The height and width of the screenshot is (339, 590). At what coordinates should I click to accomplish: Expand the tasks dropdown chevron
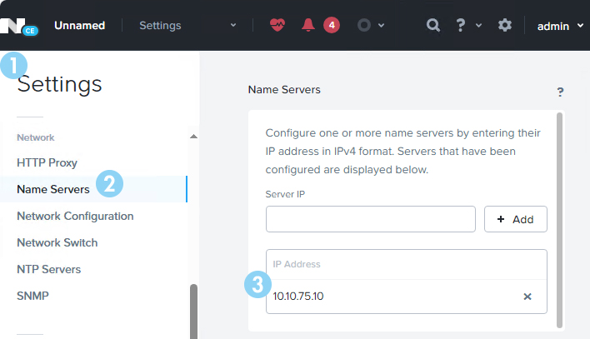381,25
